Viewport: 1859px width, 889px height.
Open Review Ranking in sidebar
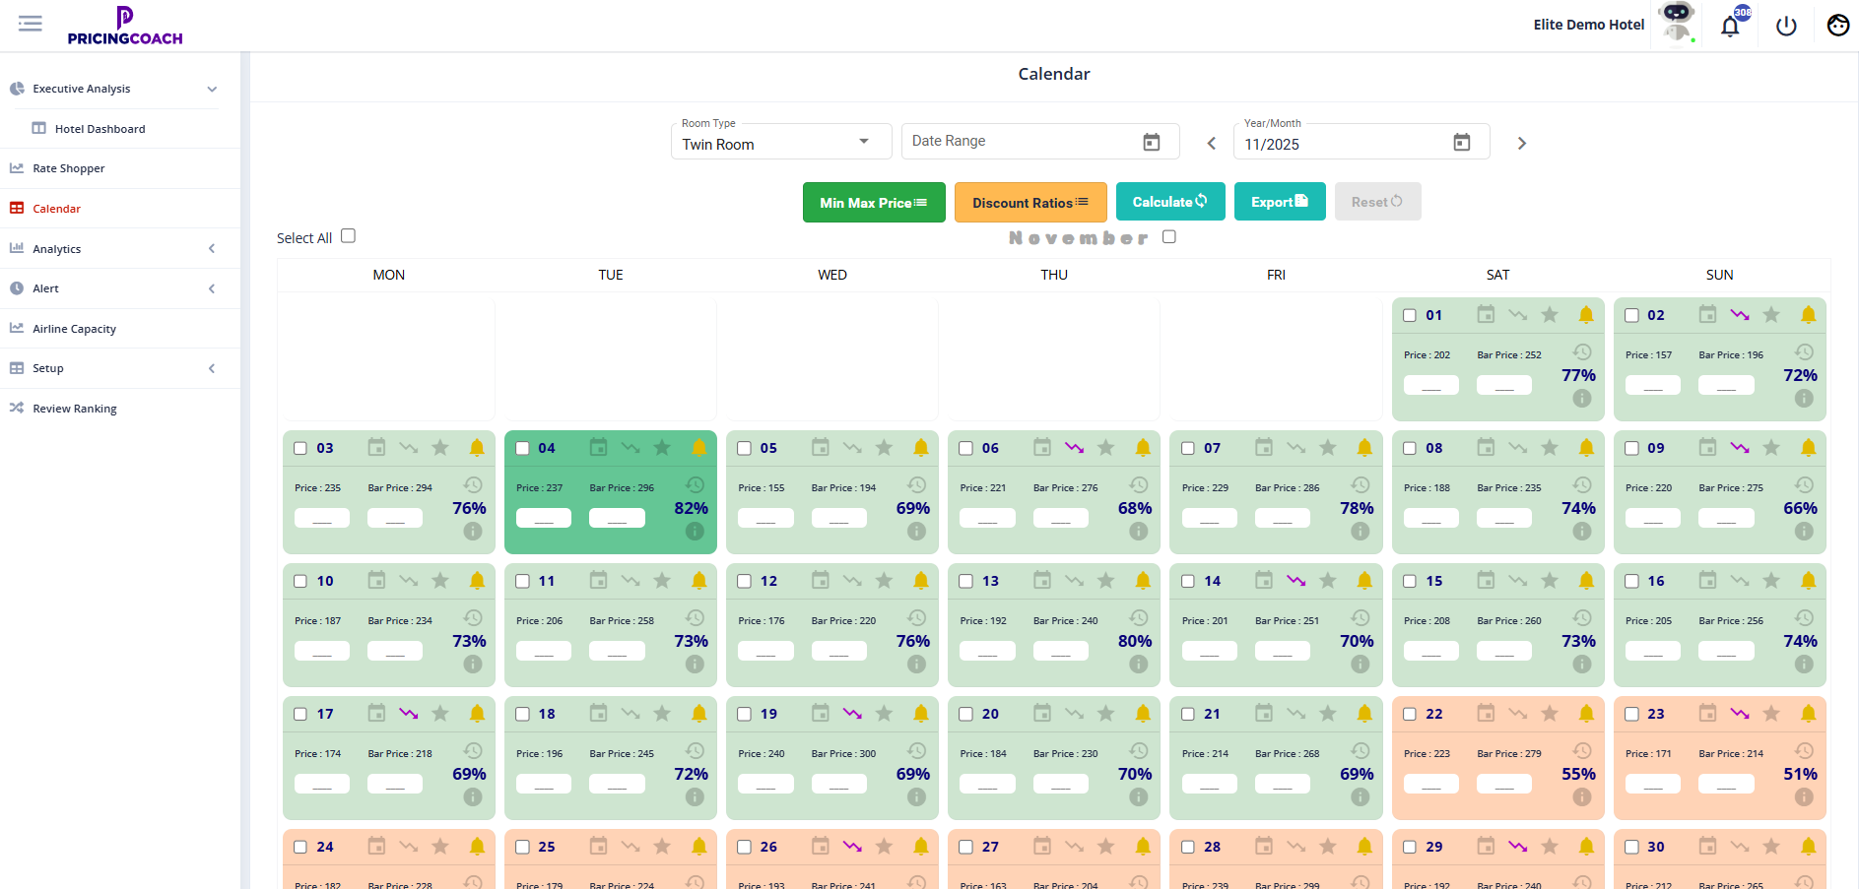pyautogui.click(x=75, y=409)
